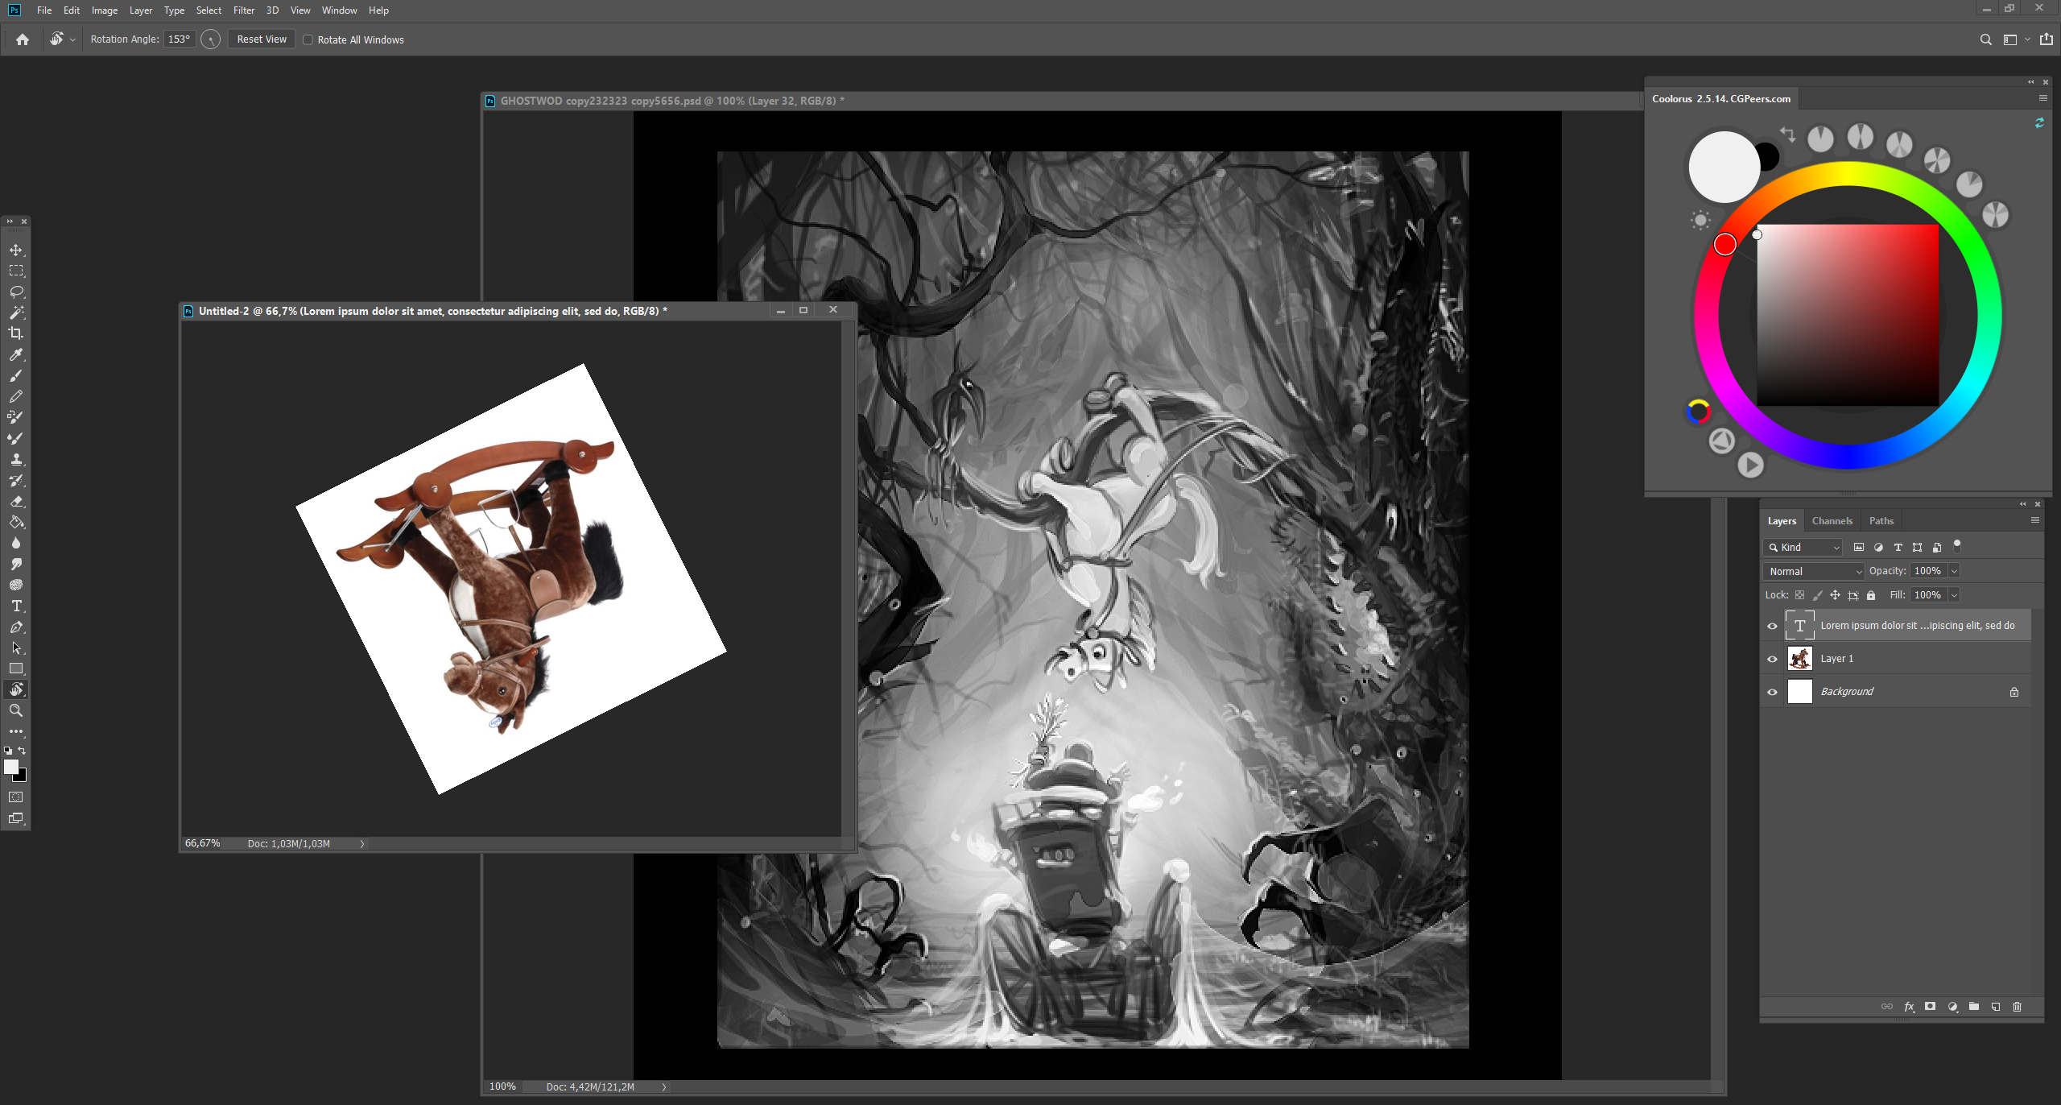
Task: Select the Path Selection arrow tool
Action: point(16,648)
